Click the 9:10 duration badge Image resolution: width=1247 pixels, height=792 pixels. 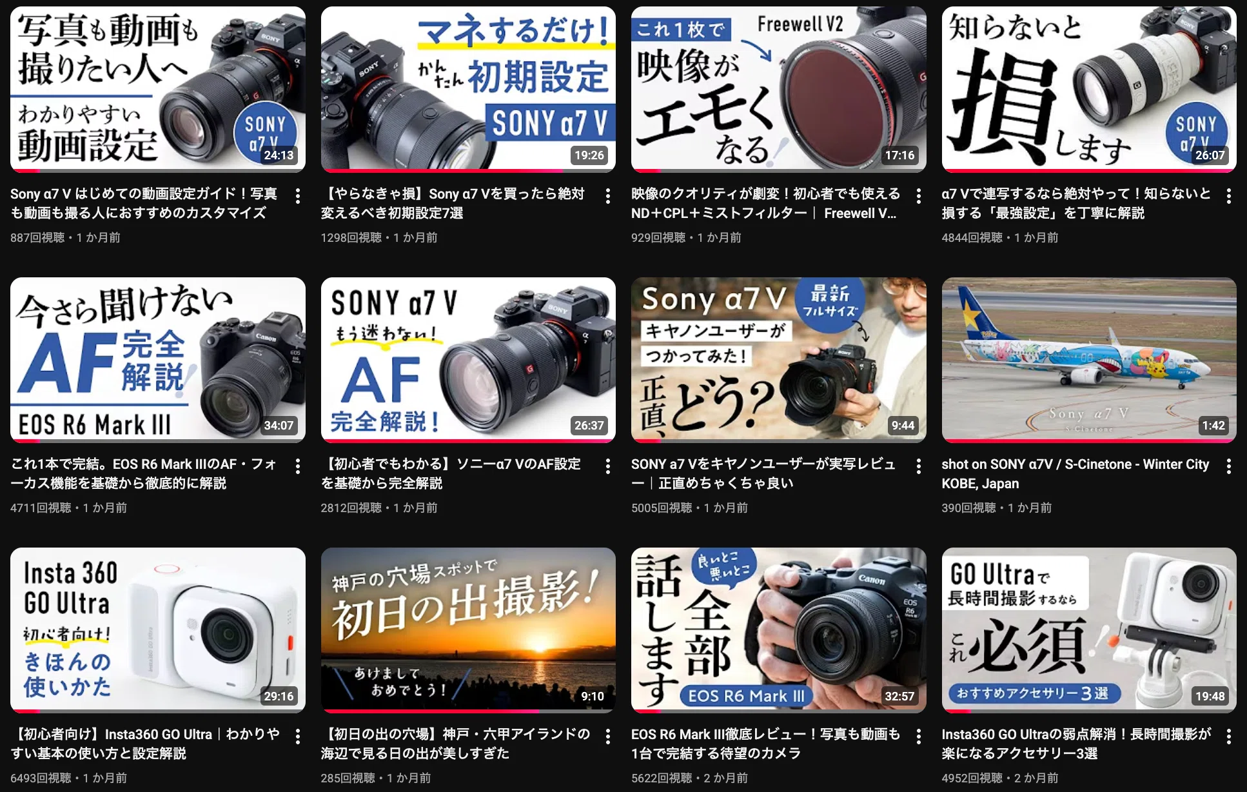pyautogui.click(x=593, y=697)
